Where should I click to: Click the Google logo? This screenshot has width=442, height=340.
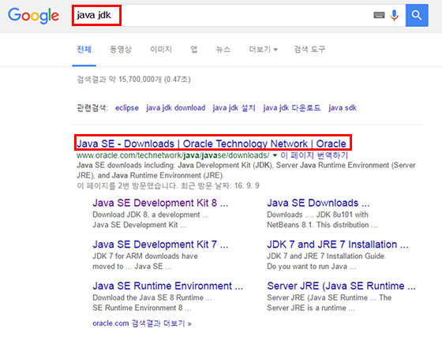point(33,16)
